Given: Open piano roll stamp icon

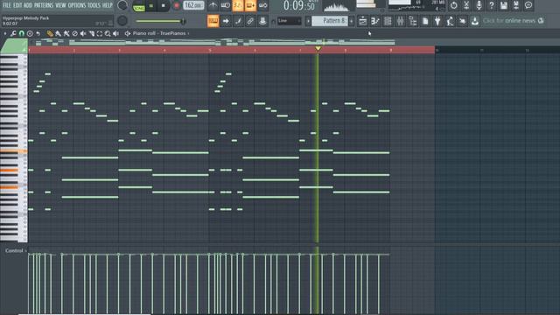Looking at the screenshot, I should [30, 33].
